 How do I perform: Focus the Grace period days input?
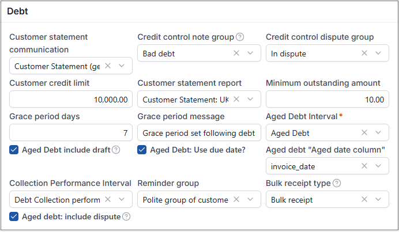click(x=71, y=132)
